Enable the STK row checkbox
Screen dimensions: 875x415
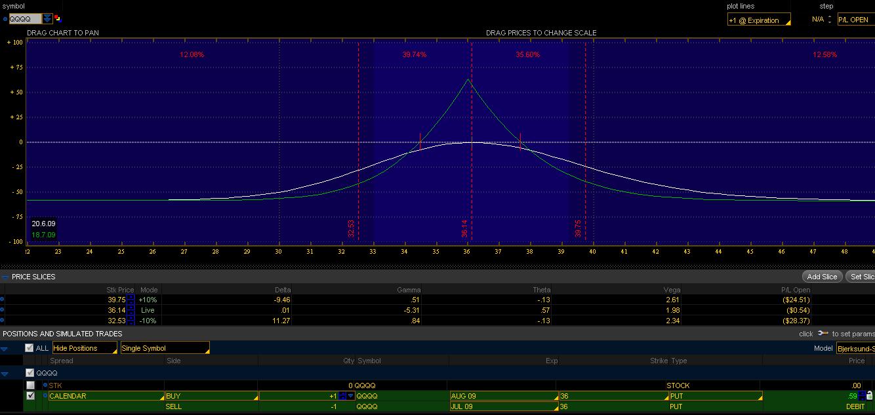click(30, 385)
